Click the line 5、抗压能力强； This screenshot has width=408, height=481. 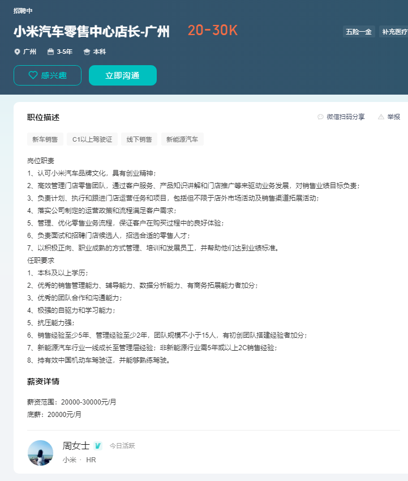pos(51,323)
